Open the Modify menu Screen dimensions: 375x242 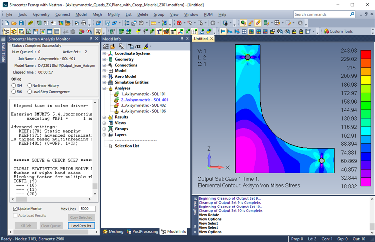[x=114, y=14]
